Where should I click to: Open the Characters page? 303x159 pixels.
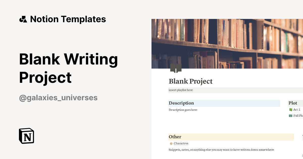(x=181, y=143)
